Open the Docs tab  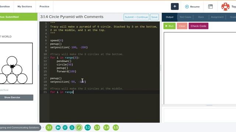201,17
